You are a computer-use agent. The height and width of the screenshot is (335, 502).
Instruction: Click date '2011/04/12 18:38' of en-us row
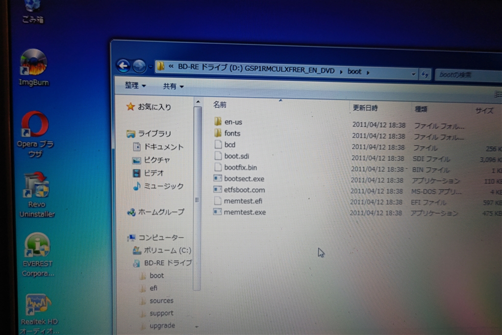coord(379,125)
